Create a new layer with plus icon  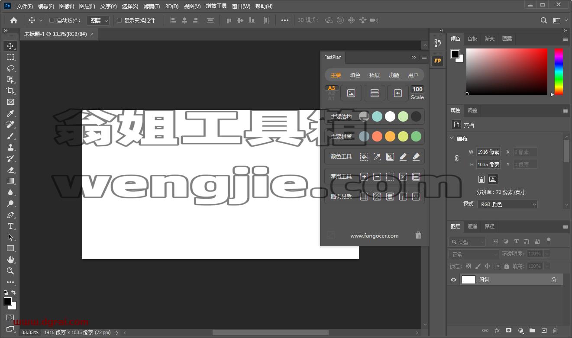544,331
